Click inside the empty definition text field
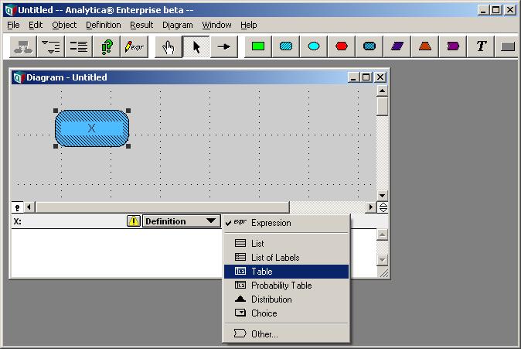The height and width of the screenshot is (349, 521). (116, 253)
